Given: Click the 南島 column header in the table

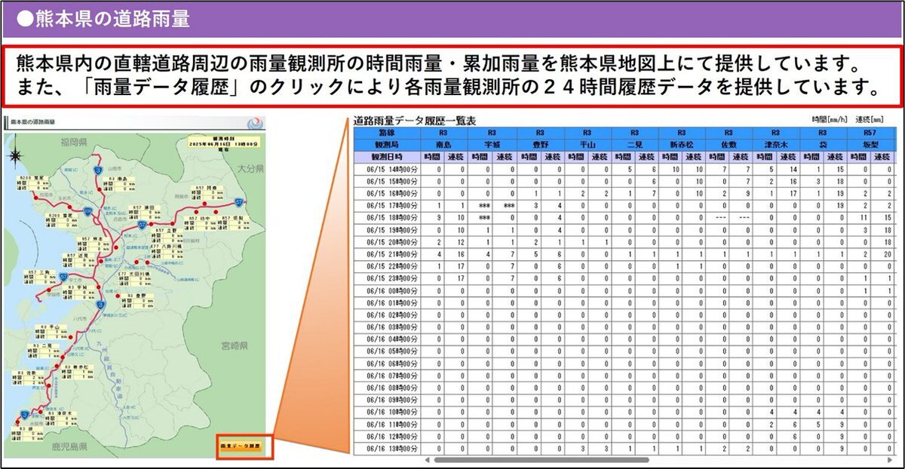Looking at the screenshot, I should tap(444, 143).
